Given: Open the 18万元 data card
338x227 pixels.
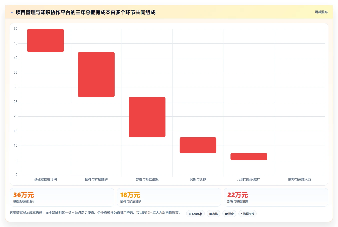Looking at the screenshot, I should [x=169, y=197].
